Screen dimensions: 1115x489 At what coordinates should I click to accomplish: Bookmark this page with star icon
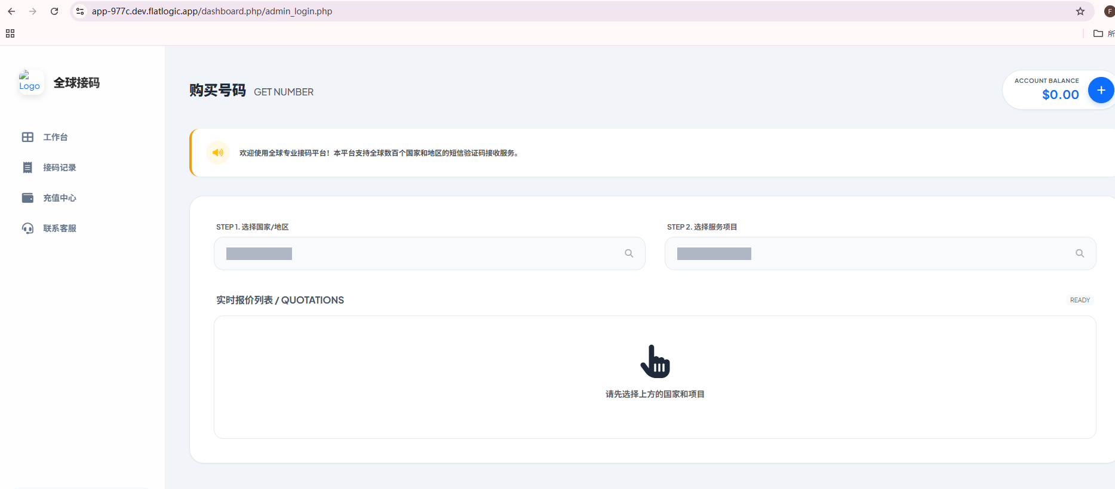click(1080, 11)
